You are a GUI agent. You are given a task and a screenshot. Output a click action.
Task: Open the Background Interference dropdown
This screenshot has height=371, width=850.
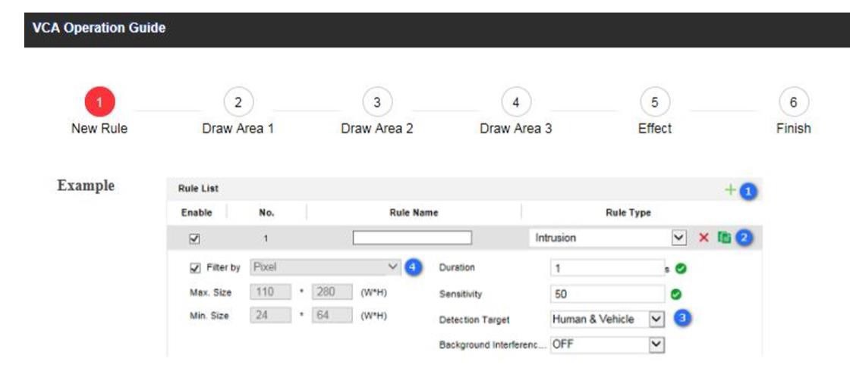pos(608,344)
